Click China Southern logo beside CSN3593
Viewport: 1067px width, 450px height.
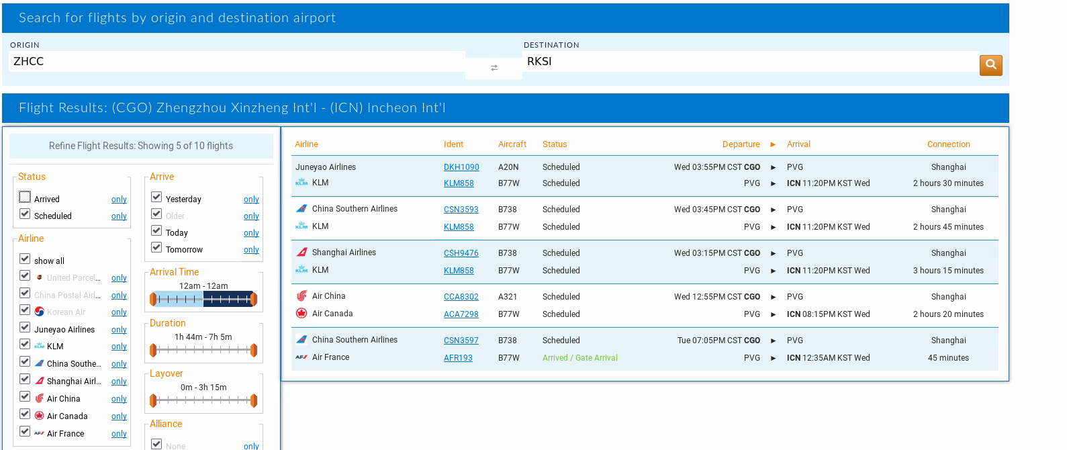[x=301, y=209]
